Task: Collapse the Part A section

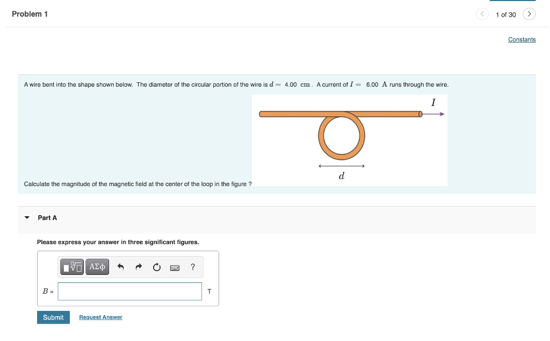Action: (x=27, y=217)
